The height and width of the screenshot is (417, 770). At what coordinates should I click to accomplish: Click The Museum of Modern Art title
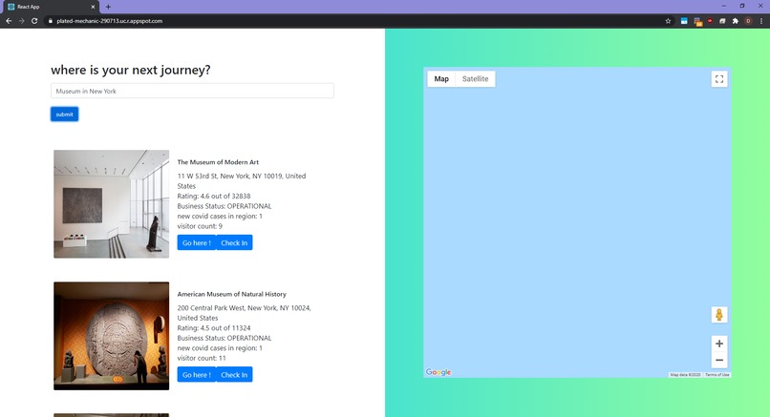point(218,162)
